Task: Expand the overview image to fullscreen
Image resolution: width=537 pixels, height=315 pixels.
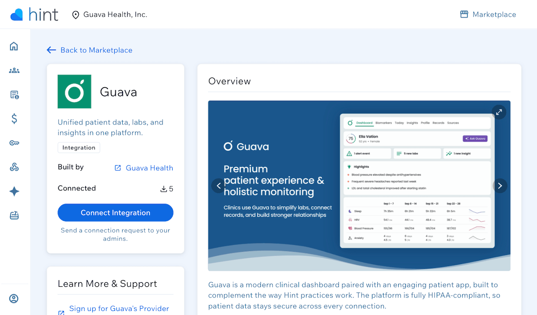Action: click(499, 112)
